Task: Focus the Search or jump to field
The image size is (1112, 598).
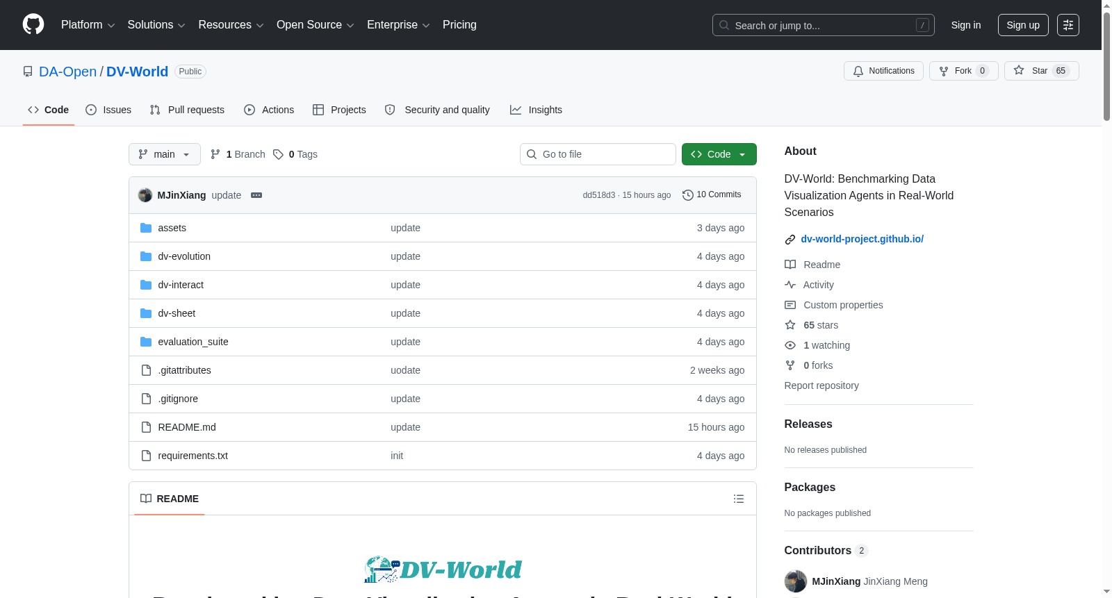Action: [x=824, y=25]
